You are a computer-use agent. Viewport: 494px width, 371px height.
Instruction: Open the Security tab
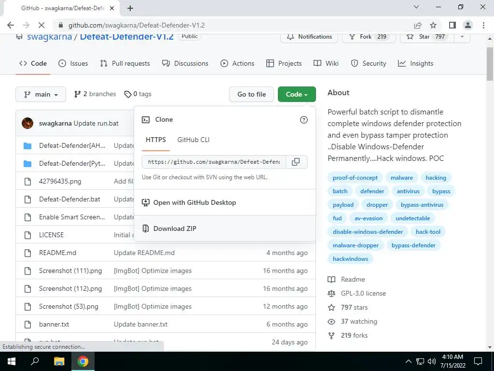coord(369,63)
